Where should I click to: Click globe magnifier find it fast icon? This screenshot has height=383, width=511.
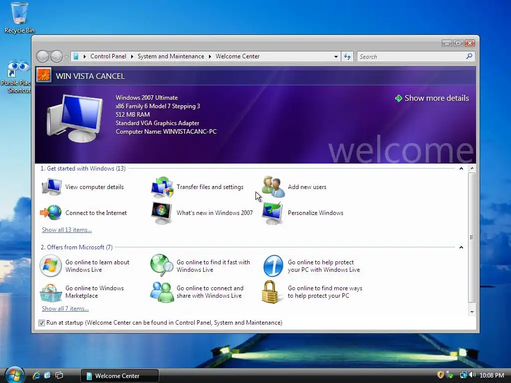coord(162,265)
